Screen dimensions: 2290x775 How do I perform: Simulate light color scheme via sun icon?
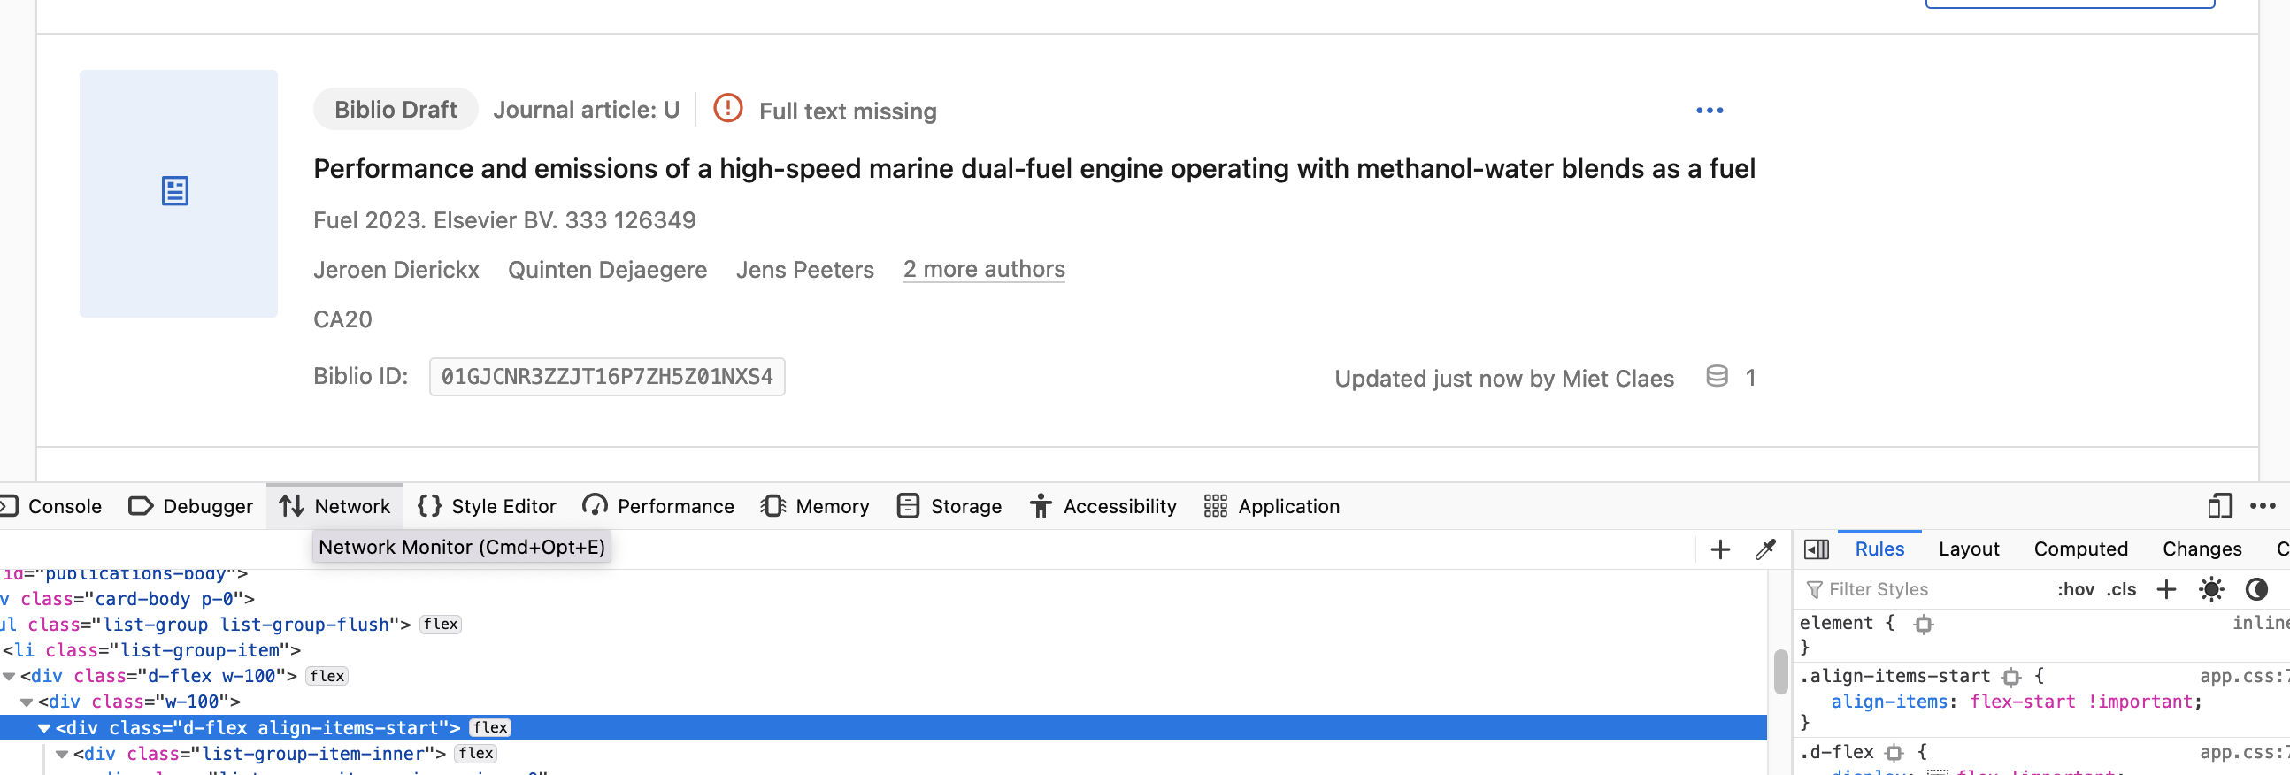[x=2213, y=589]
